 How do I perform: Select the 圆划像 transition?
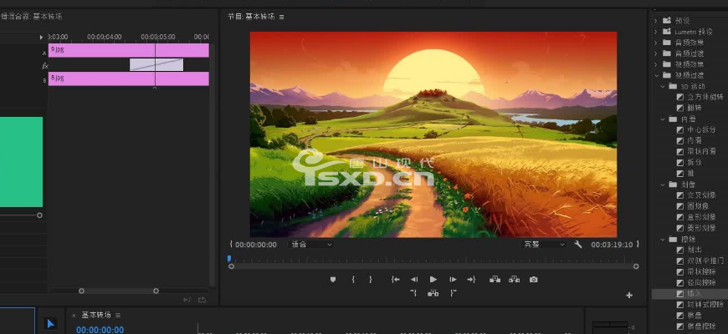(698, 206)
